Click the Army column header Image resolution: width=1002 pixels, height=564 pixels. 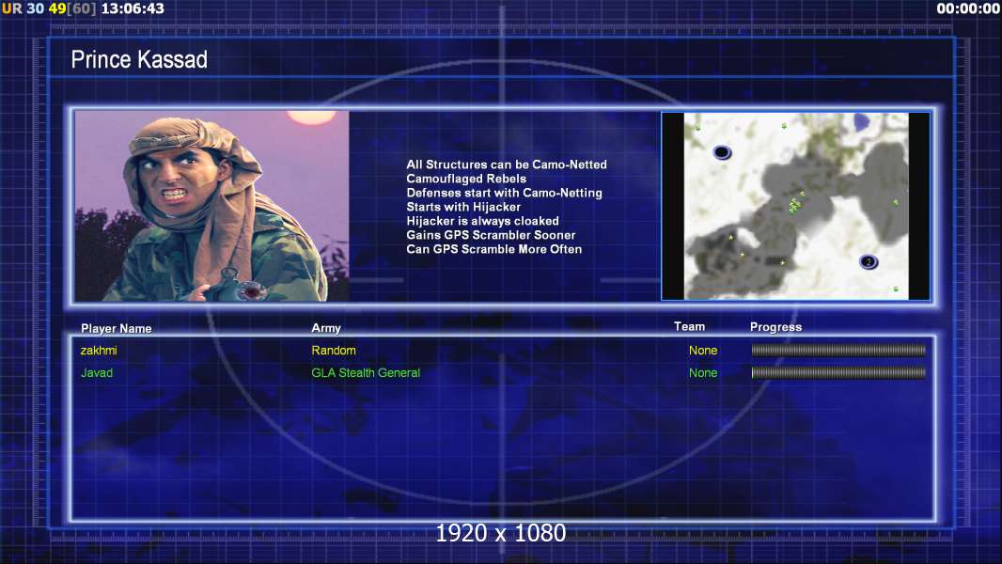click(326, 328)
